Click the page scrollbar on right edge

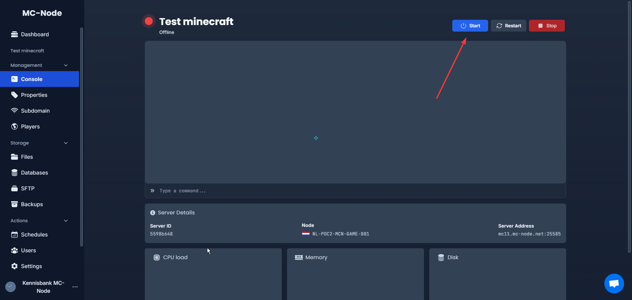pos(629,127)
